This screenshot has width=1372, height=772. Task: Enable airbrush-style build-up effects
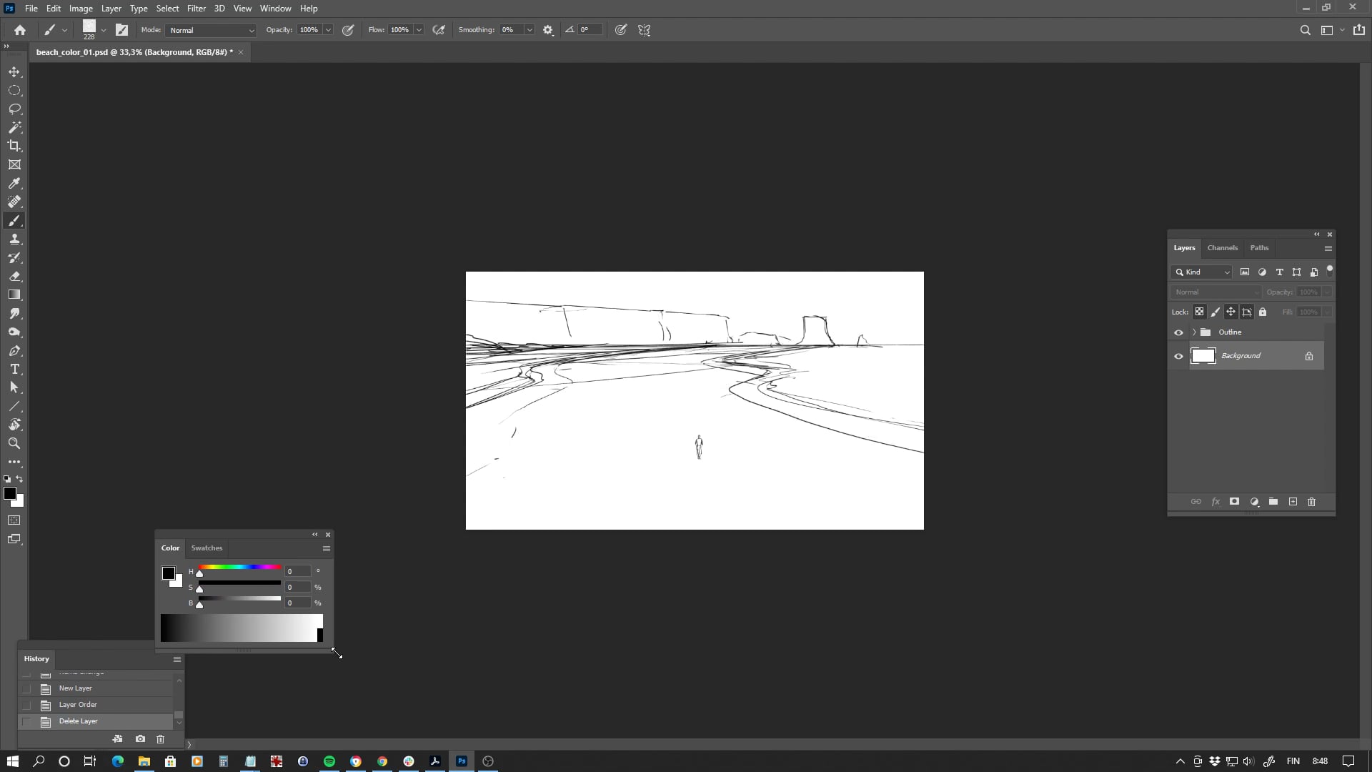click(x=439, y=30)
